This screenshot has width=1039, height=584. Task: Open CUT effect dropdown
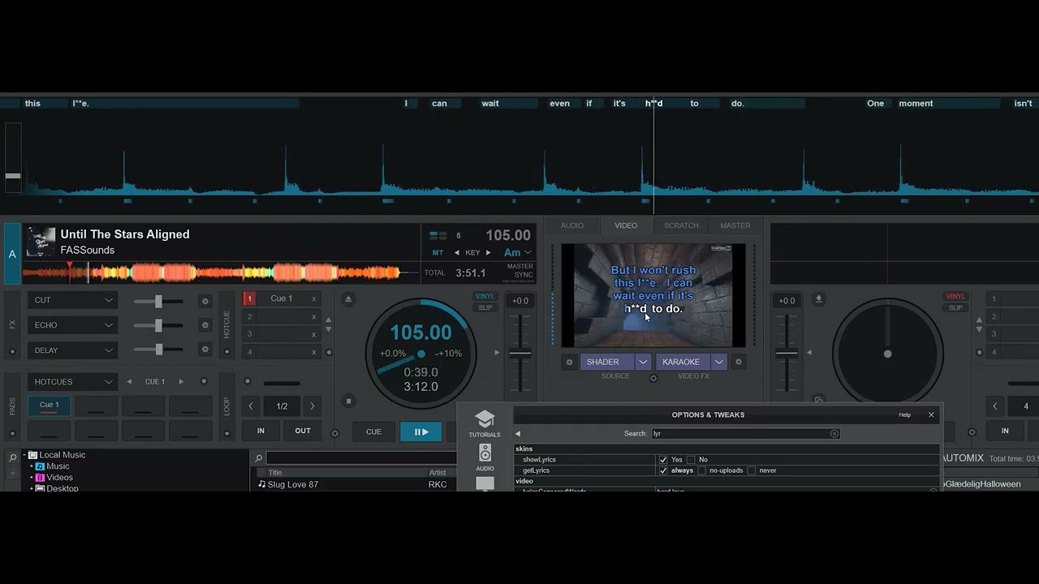pos(73,300)
